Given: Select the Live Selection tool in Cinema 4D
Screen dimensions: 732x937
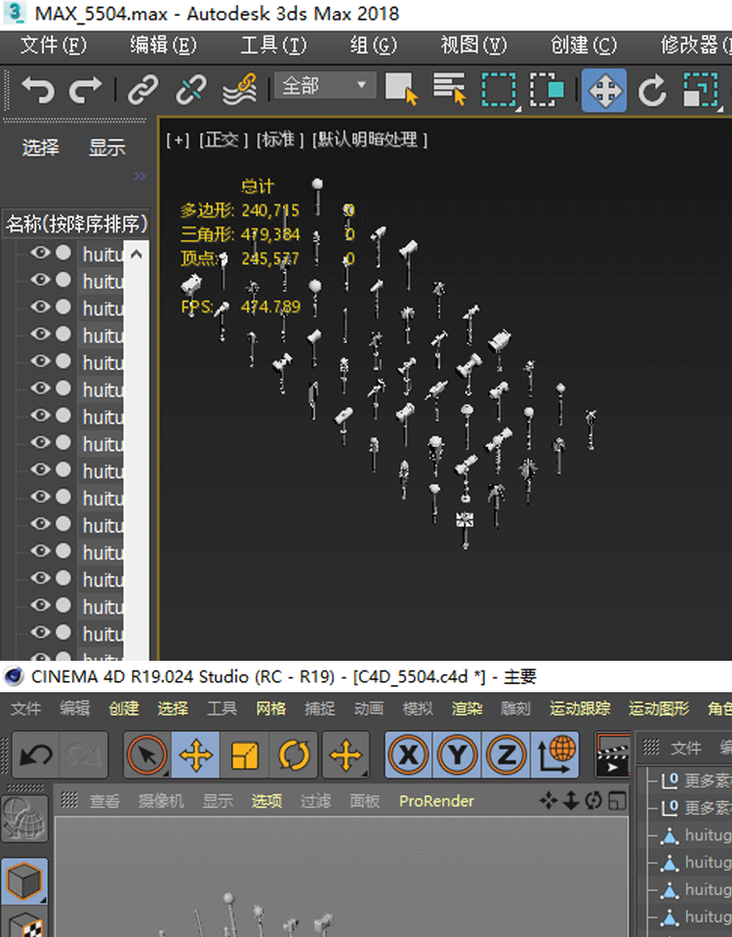Looking at the screenshot, I should coord(147,755).
